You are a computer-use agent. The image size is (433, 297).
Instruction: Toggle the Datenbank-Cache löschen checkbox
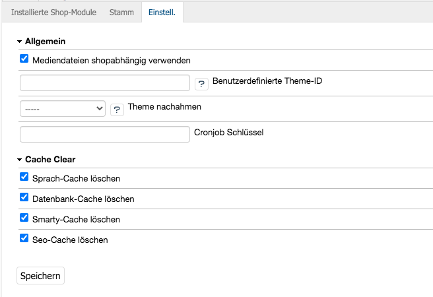tap(24, 197)
